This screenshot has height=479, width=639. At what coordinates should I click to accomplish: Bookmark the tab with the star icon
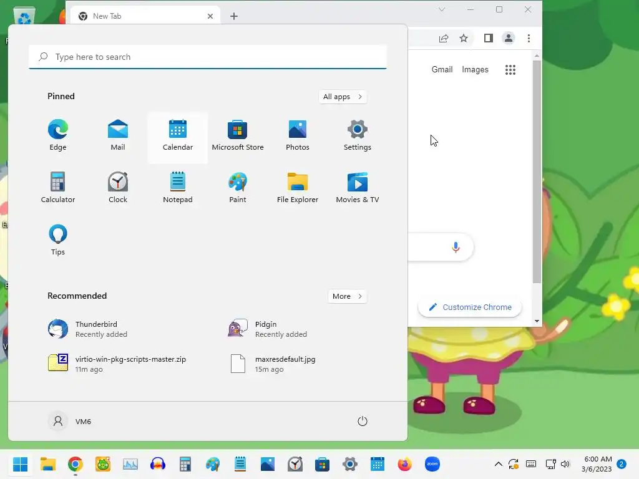[464, 38]
